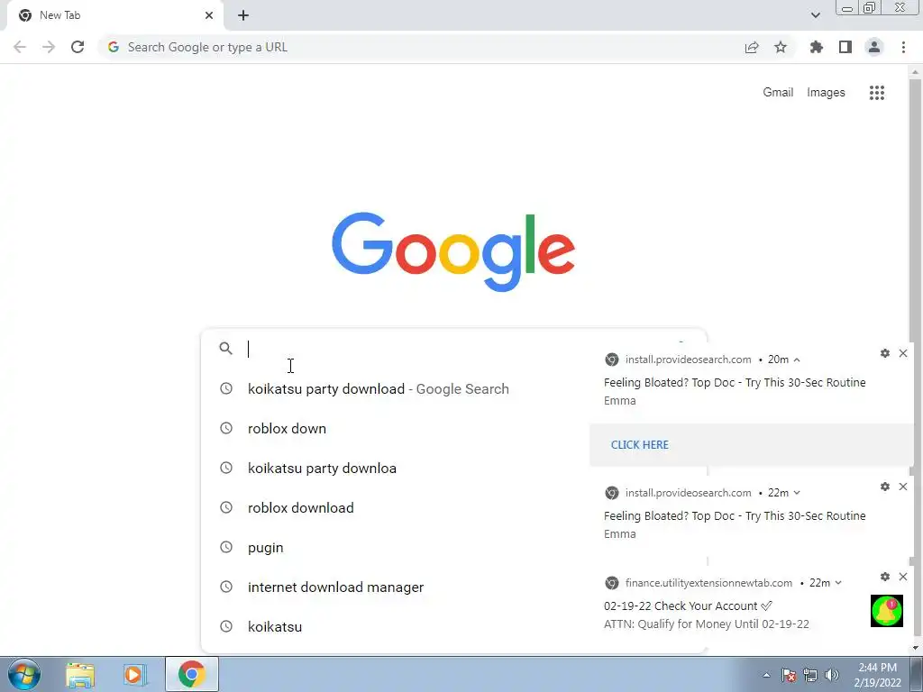Screen dimensions: 923x692
Task: Click the Chrome taskbar icon
Action: click(192, 674)
